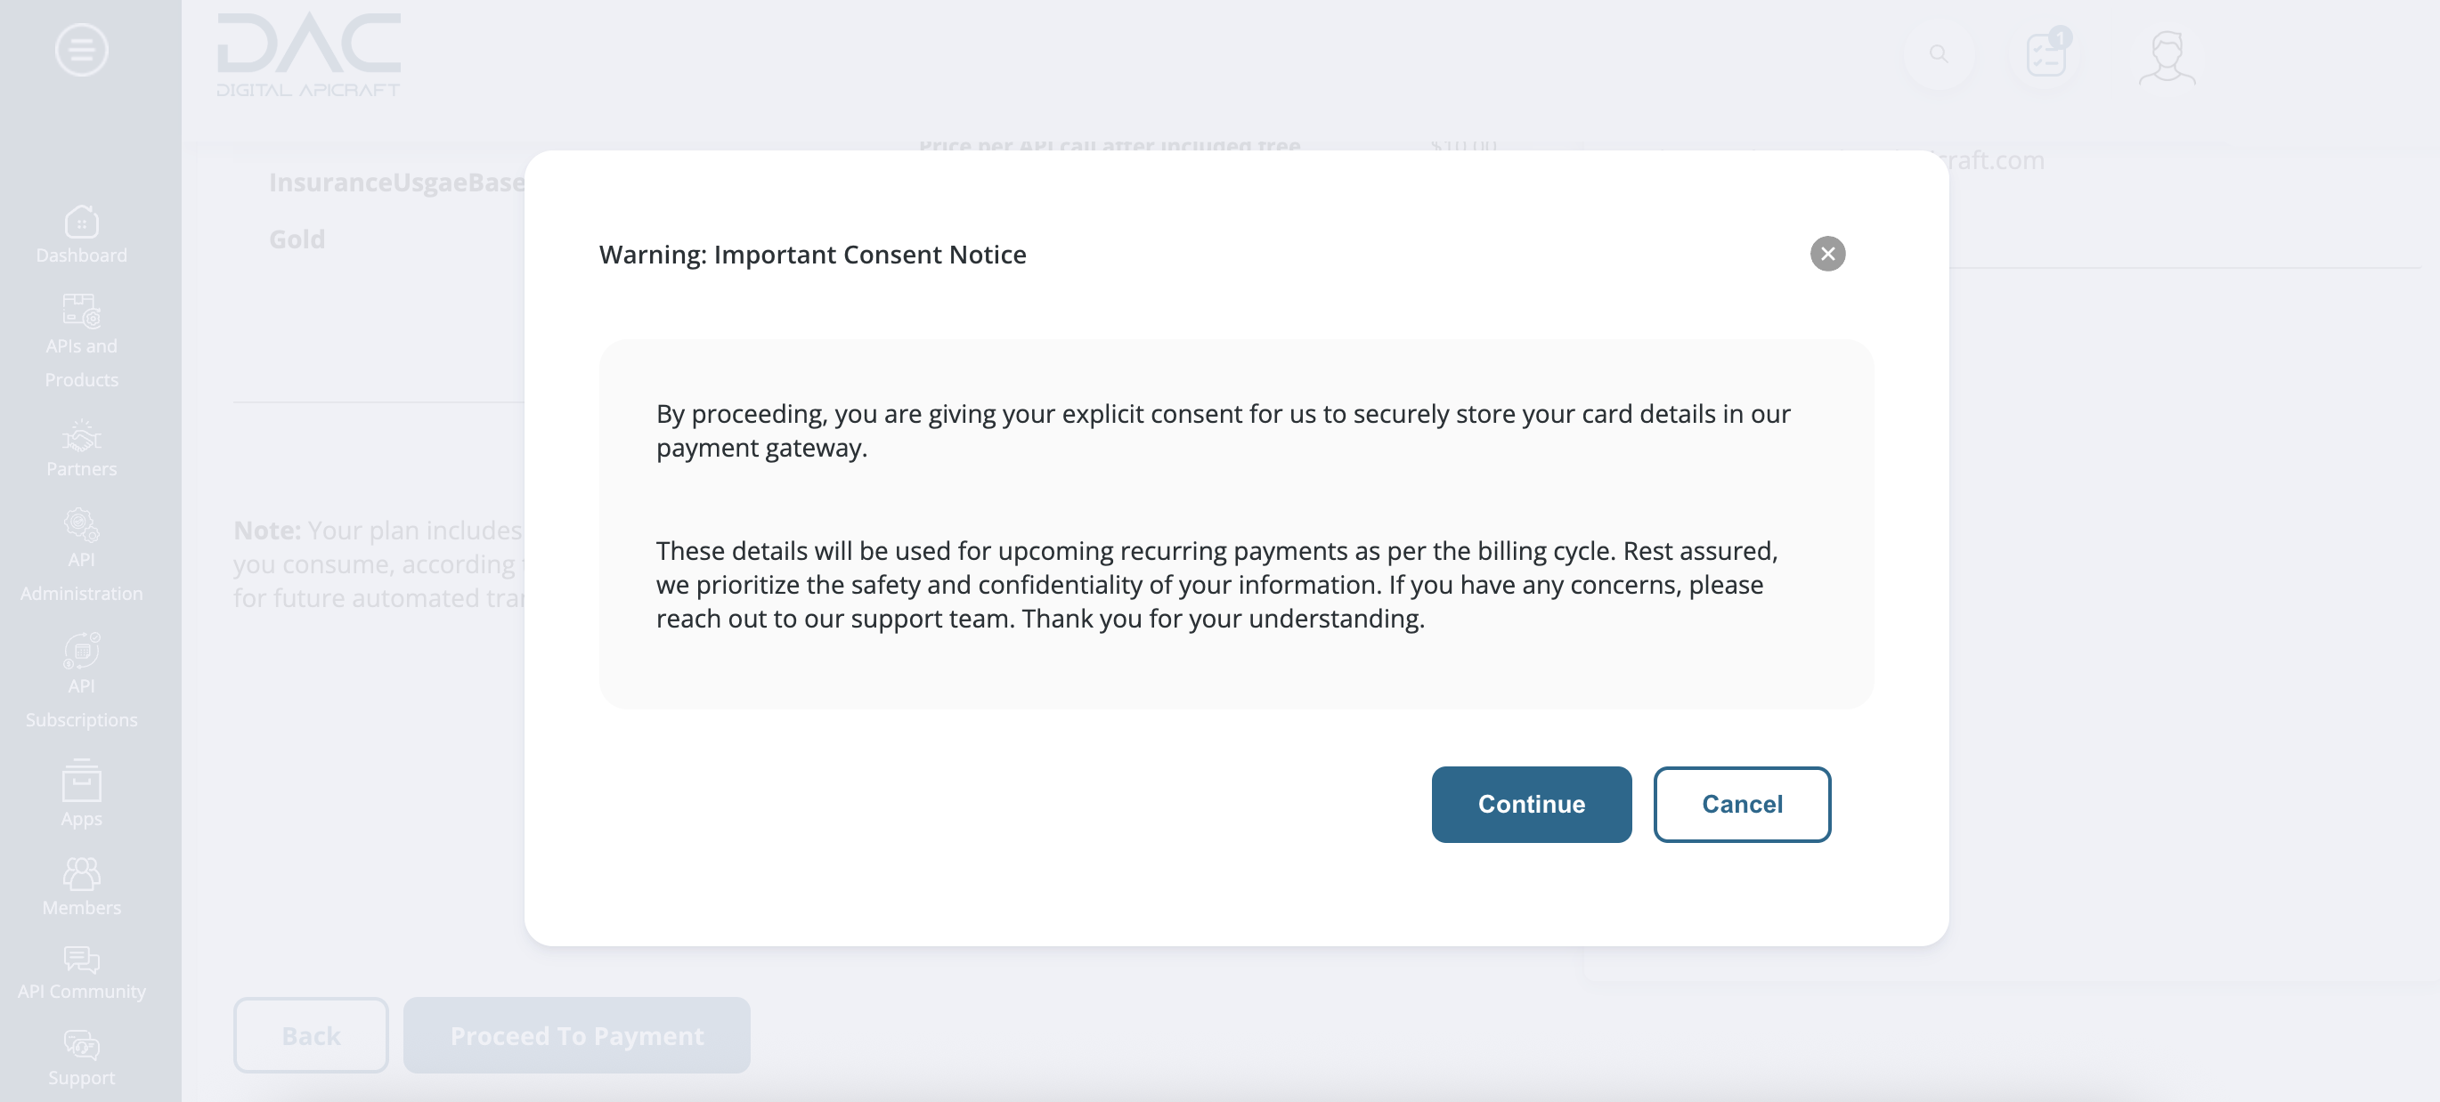This screenshot has height=1102, width=2440.
Task: Open the Dashboard icon in the sidebar
Action: (81, 222)
